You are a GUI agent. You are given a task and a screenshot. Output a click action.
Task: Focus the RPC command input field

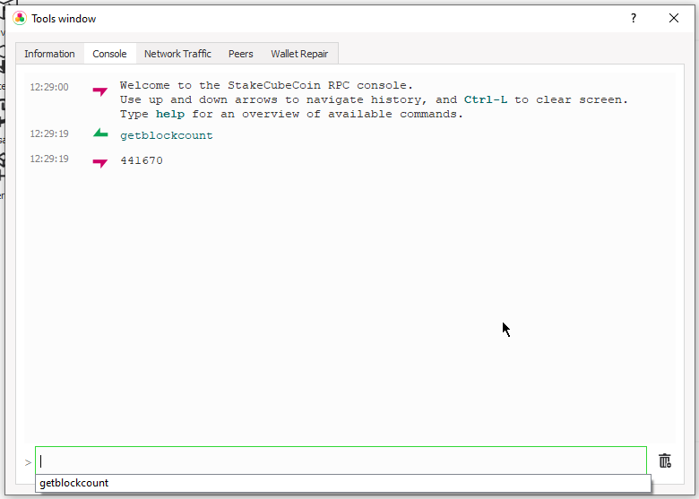341,460
